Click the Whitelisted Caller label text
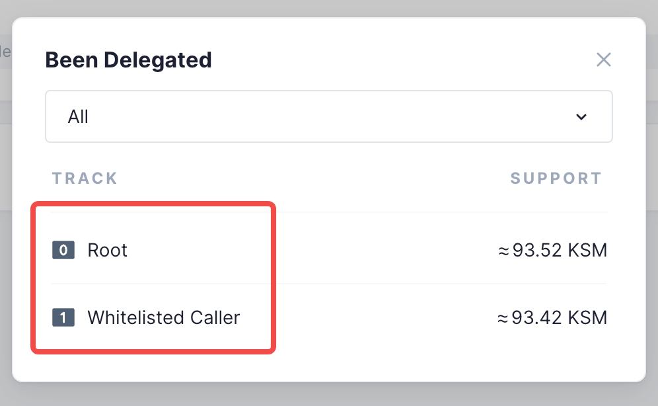658x406 pixels. click(x=163, y=317)
